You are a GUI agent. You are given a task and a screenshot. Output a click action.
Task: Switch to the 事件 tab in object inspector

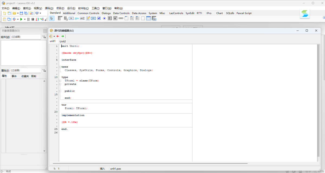(x=14, y=76)
